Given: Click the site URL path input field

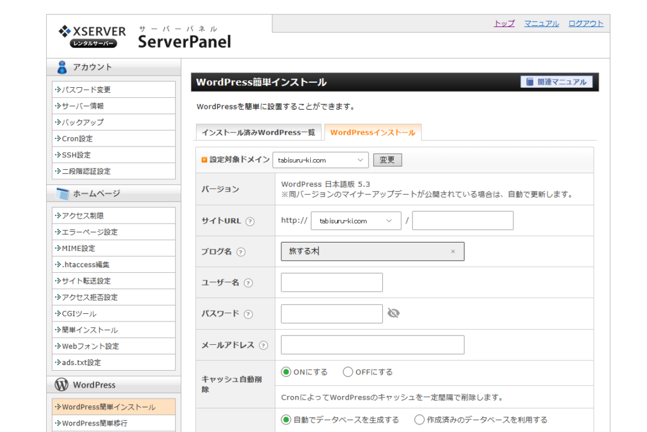Looking at the screenshot, I should (463, 220).
